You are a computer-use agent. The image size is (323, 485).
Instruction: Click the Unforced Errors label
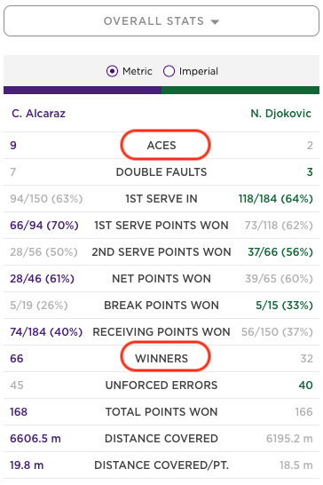pyautogui.click(x=161, y=386)
